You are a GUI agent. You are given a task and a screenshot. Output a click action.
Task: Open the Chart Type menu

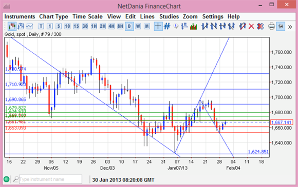(x=53, y=17)
